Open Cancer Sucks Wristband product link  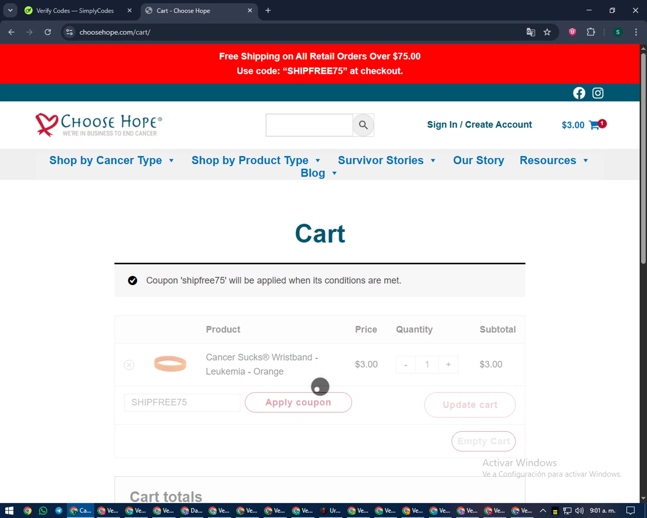(x=262, y=364)
